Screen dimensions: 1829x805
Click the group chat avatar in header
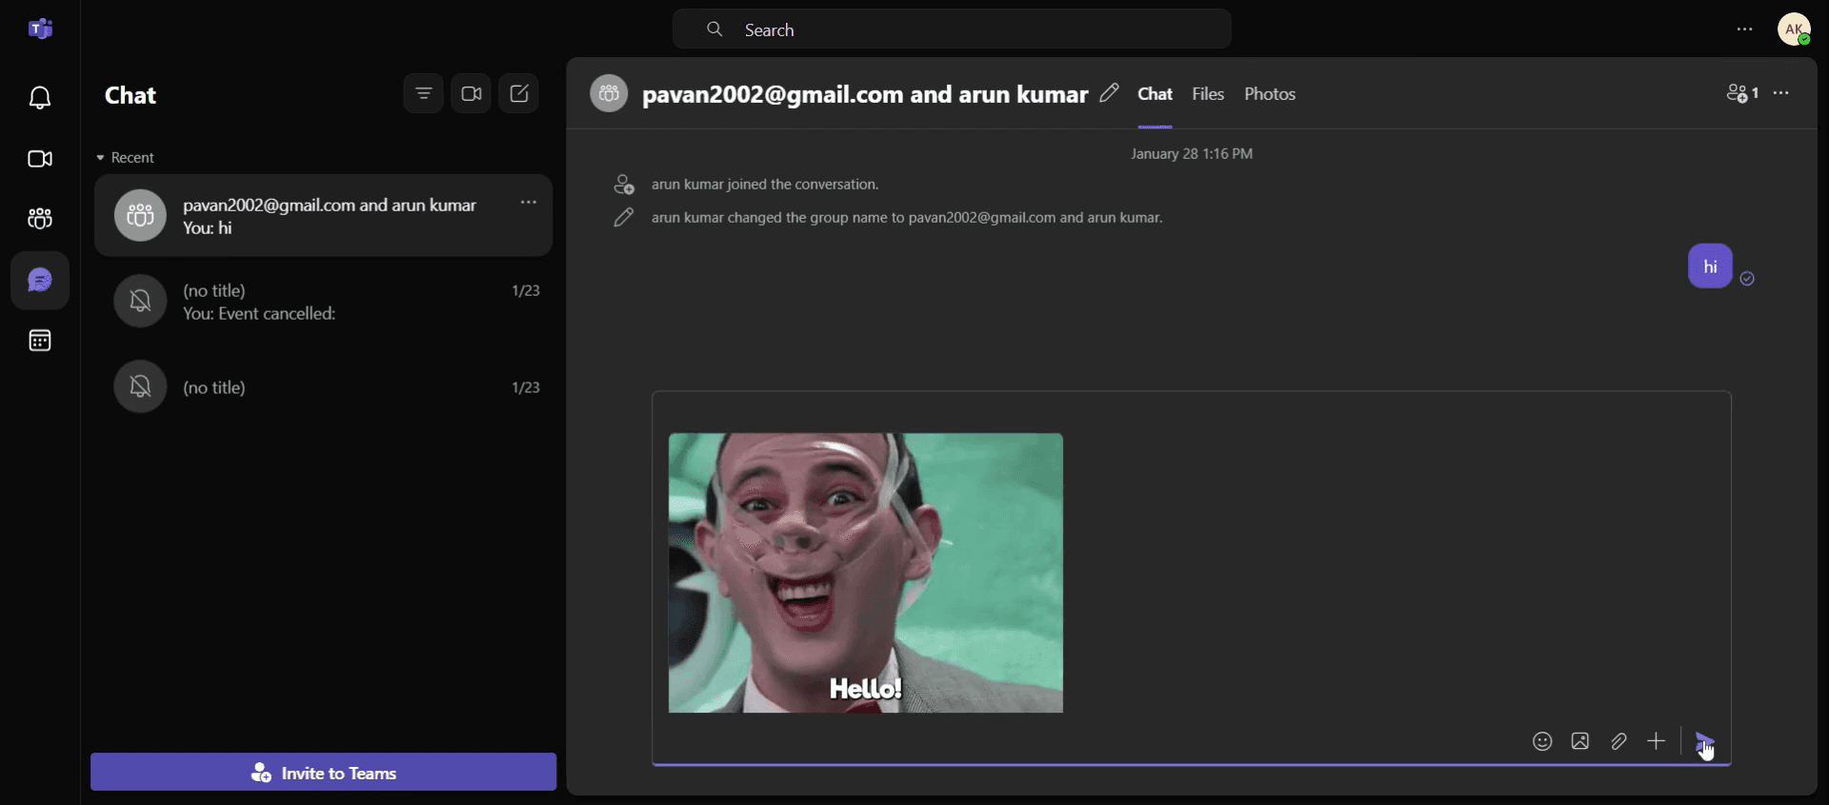610,93
